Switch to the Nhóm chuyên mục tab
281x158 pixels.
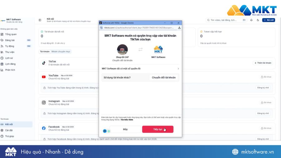coord(61,52)
